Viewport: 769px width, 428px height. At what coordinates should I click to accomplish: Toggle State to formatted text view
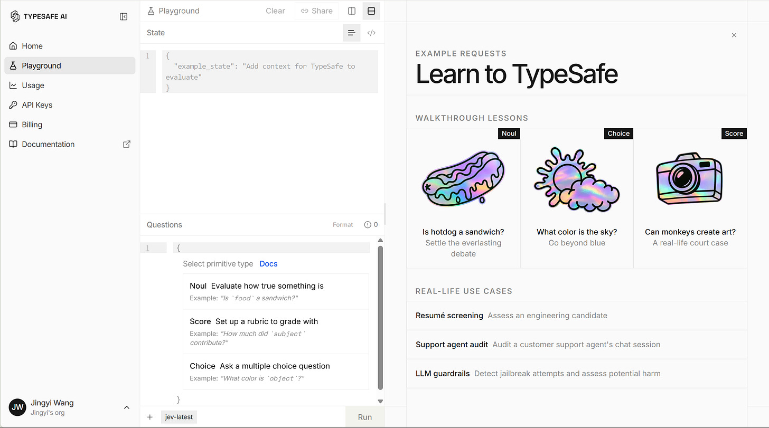(x=352, y=33)
